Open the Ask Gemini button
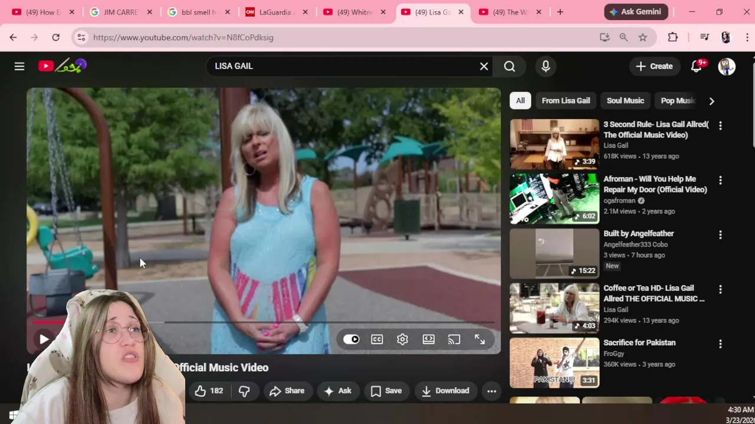The image size is (755, 424). click(x=636, y=12)
